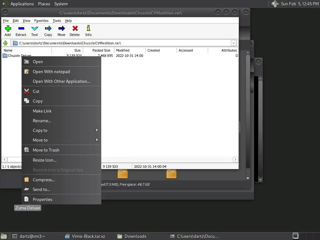The height and width of the screenshot is (240, 320).
Task: Sort by the Name column header
Action: click(27, 50)
